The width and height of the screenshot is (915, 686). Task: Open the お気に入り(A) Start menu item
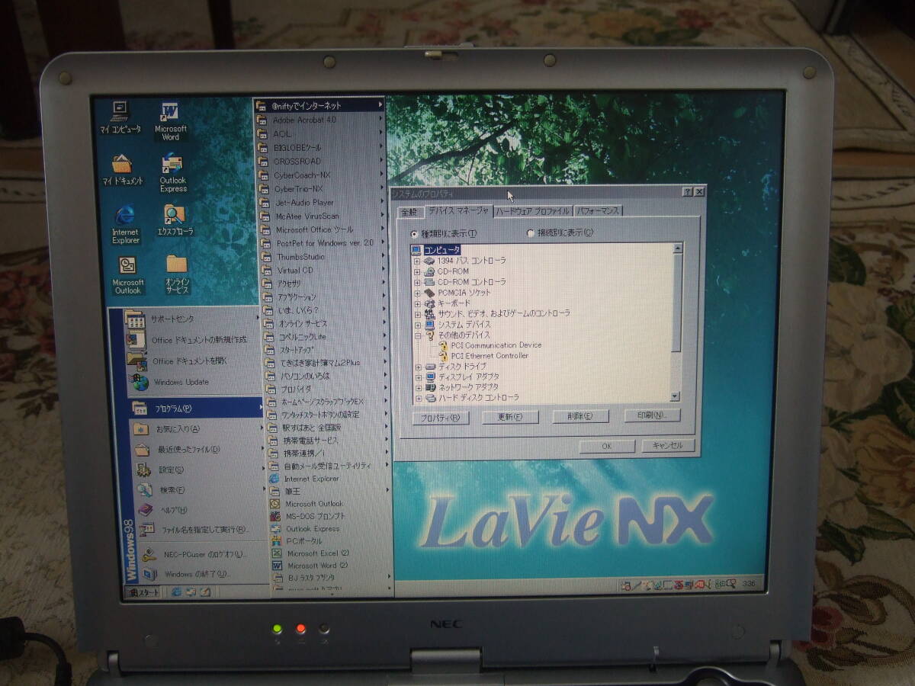(x=196, y=429)
